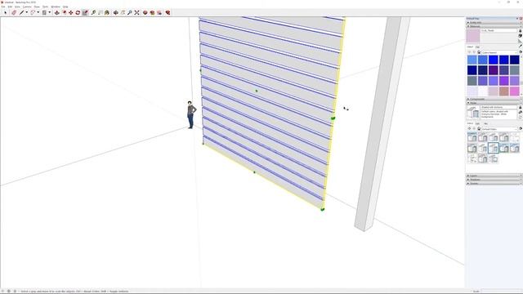This screenshot has width=523, height=294.
Task: Expand the Layers panel
Action: click(494, 176)
